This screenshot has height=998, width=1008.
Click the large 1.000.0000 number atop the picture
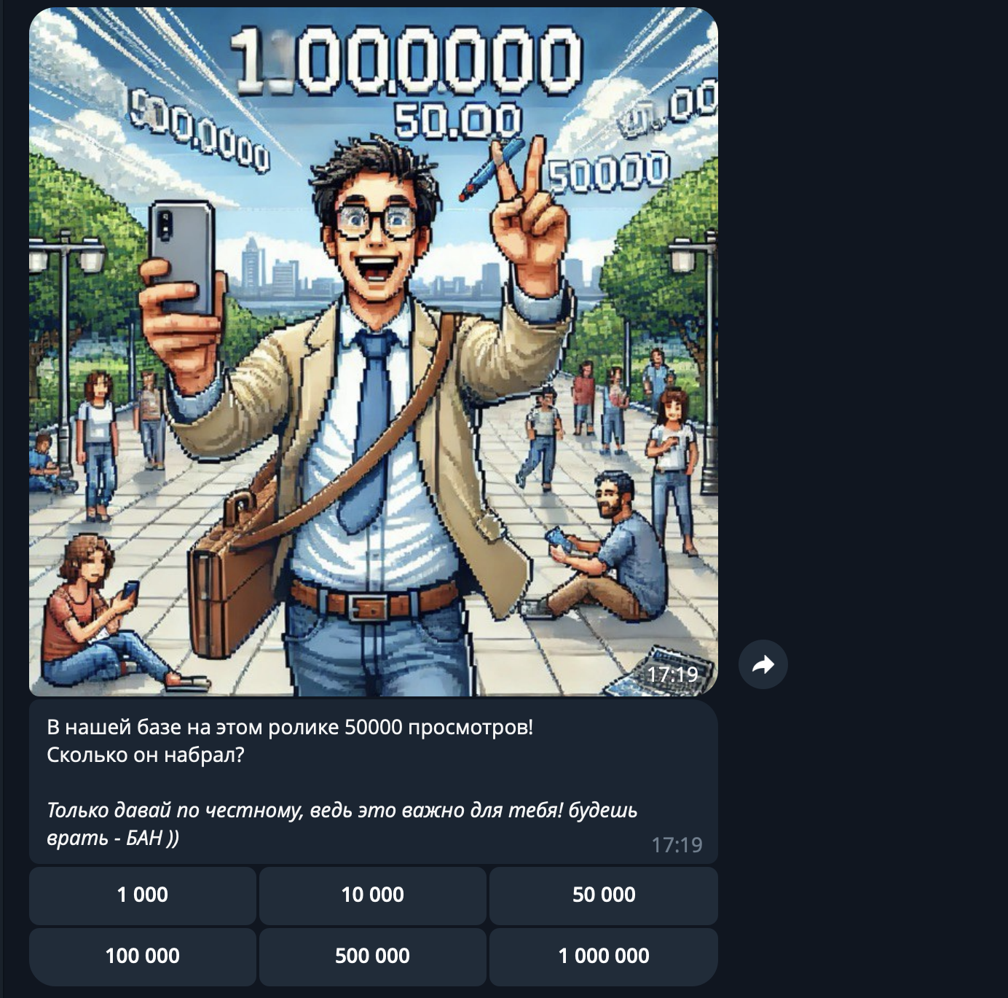407,60
